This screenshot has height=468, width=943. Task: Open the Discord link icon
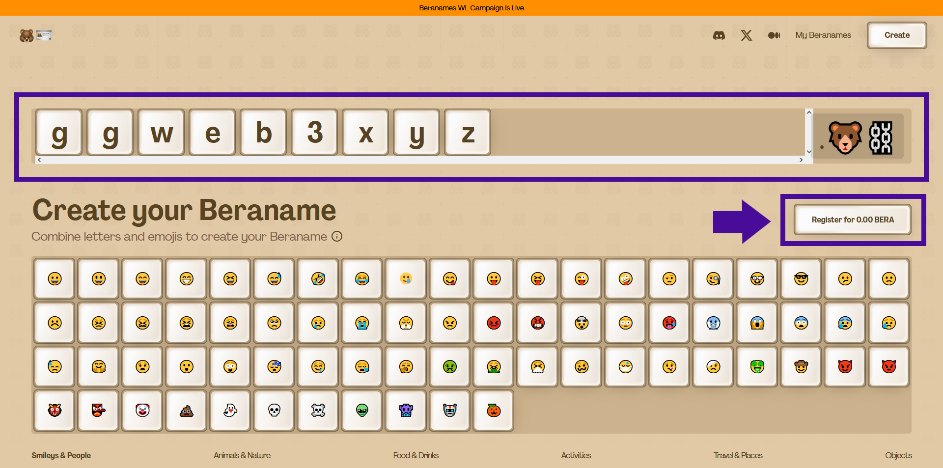point(719,35)
